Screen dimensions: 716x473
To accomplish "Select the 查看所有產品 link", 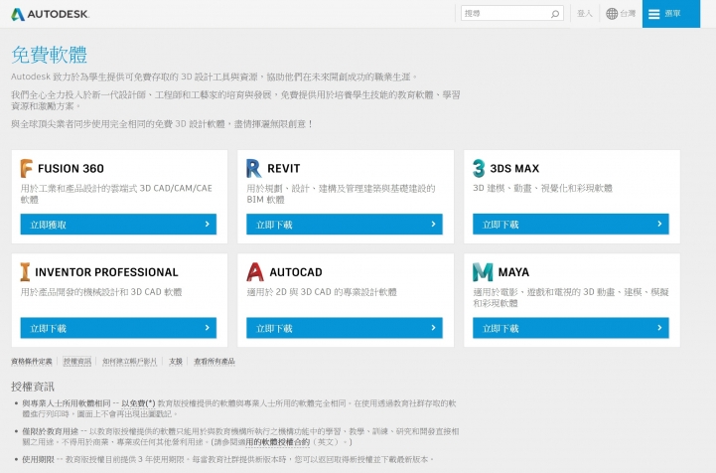I will (x=215, y=361).
